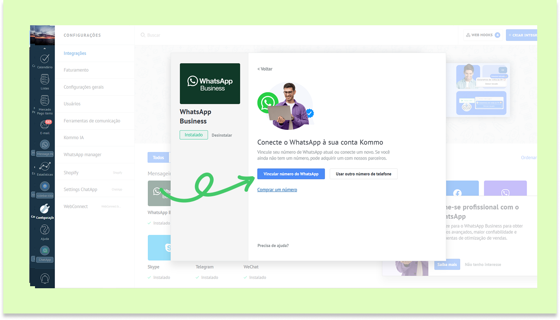The image size is (560, 320).
Task: Click Desinstalar to uninstall WhatsApp Business
Action: (222, 135)
